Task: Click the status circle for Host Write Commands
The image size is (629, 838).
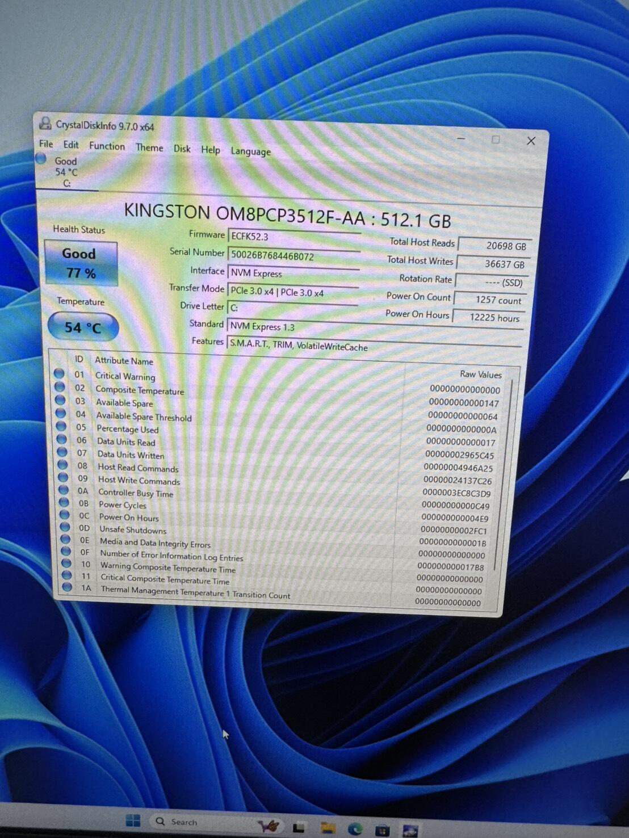Action: pos(64,477)
